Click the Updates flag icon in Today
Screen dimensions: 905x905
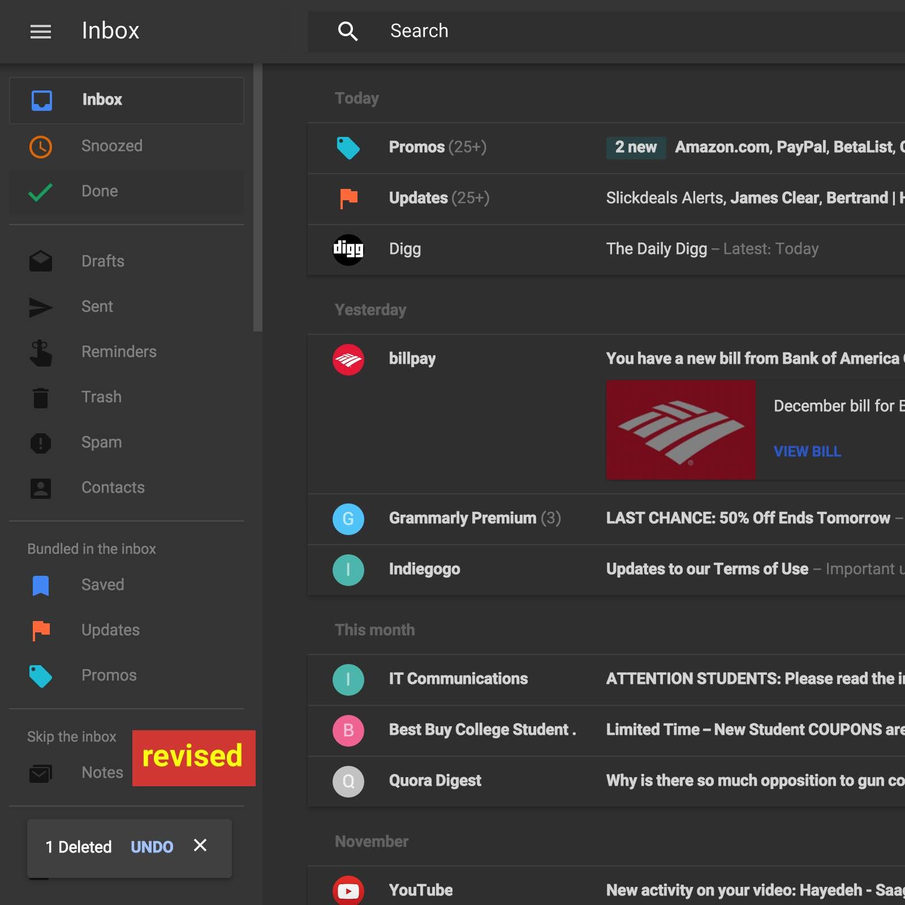[x=348, y=199]
